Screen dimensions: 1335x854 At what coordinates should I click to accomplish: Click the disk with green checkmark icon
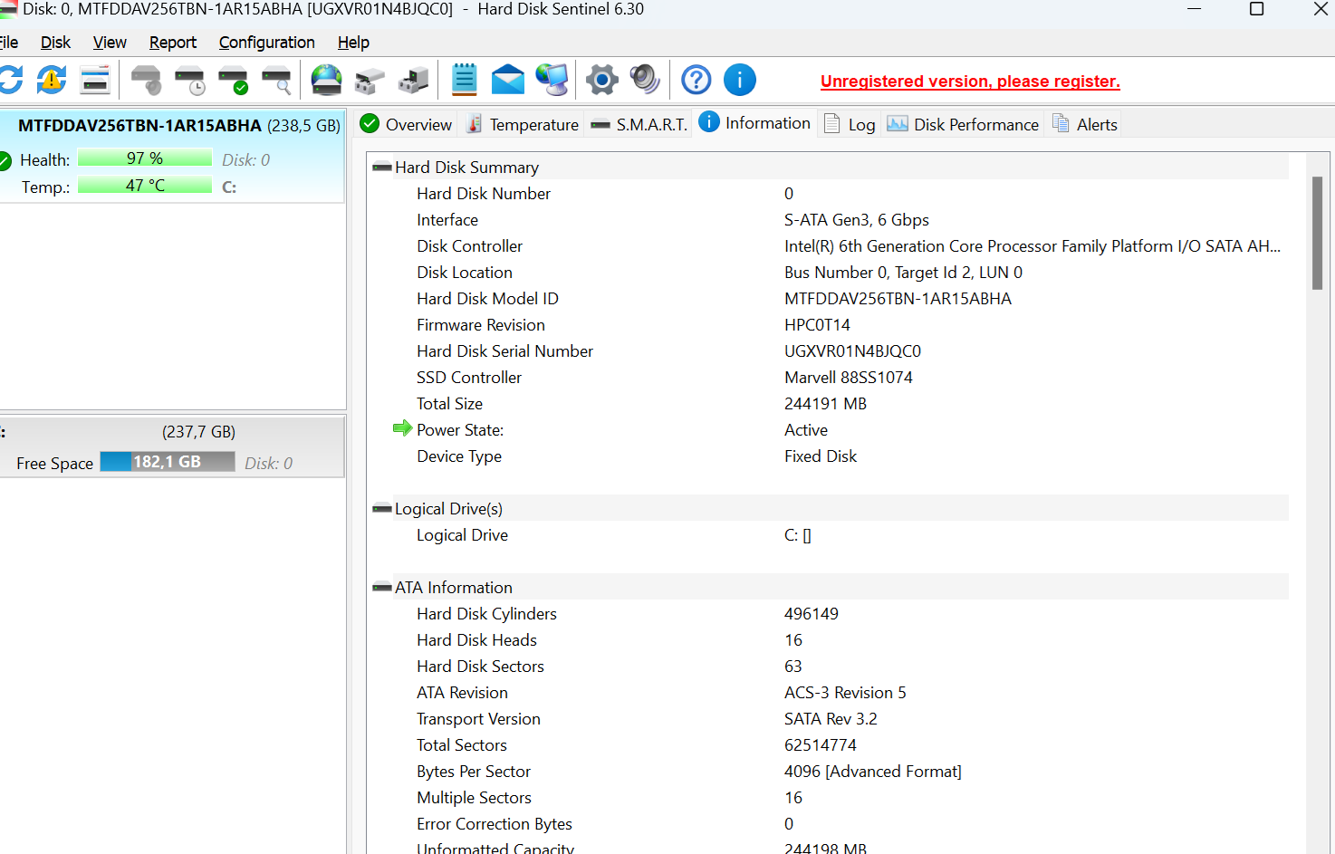233,81
